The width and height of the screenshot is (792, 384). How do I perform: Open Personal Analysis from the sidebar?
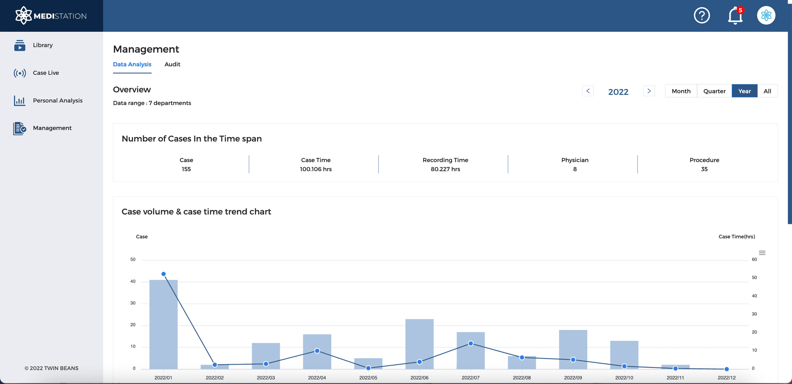point(57,100)
